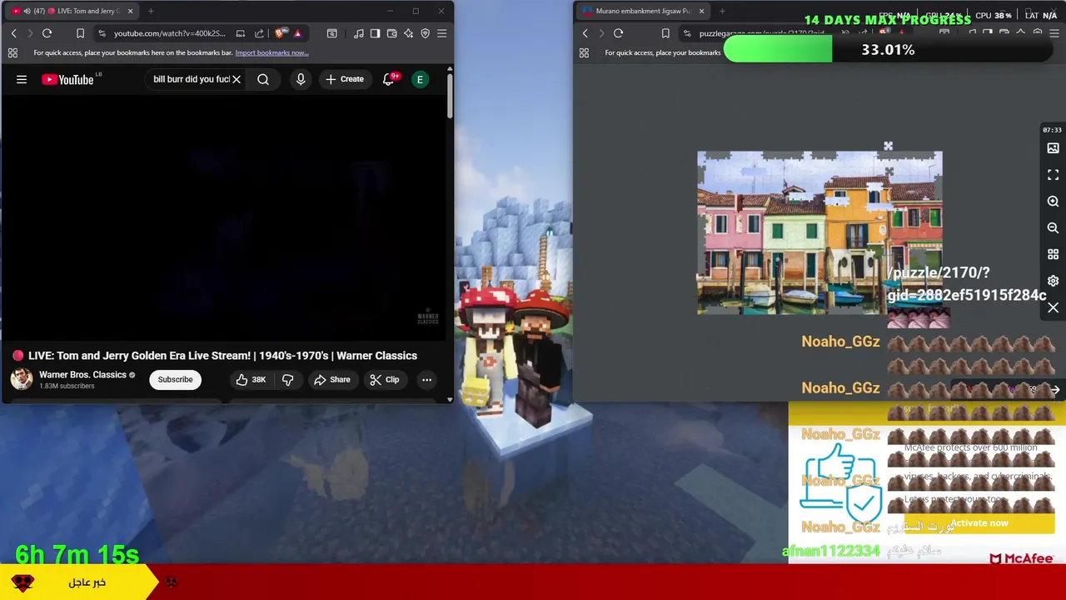Image resolution: width=1066 pixels, height=600 pixels.
Task: Reload the YouTube browser page
Action: [47, 33]
